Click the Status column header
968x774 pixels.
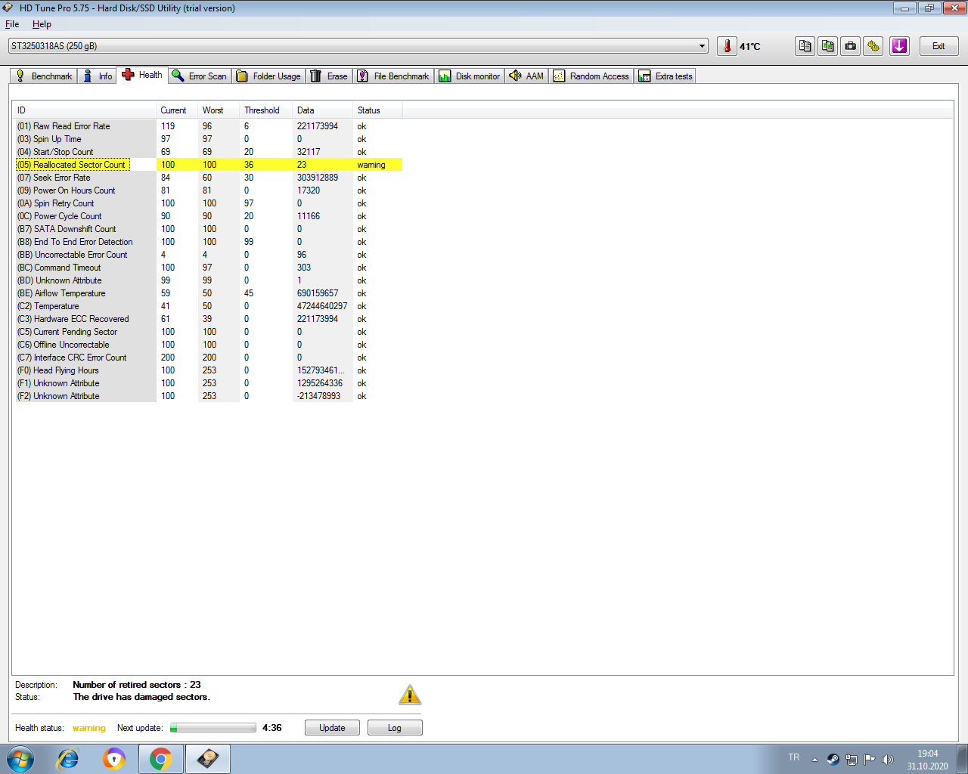coord(377,110)
